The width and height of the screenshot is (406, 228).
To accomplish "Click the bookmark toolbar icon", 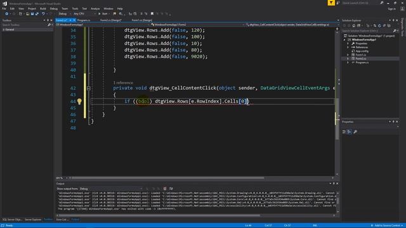I will pos(152,14).
